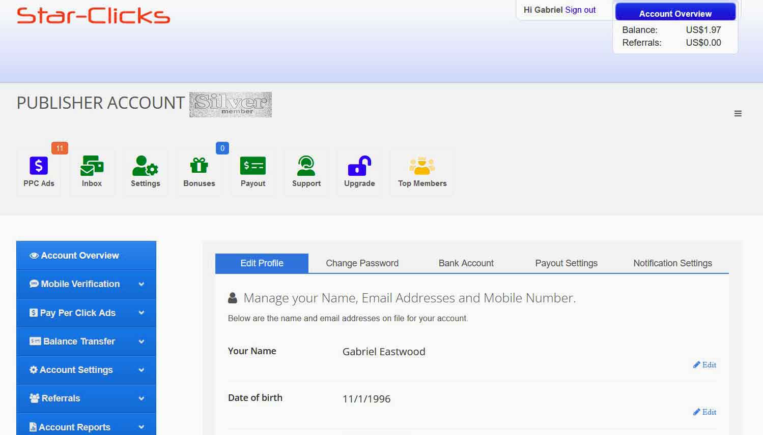Switch to Change Password tab
Screen dimensions: 763x435
pos(362,263)
